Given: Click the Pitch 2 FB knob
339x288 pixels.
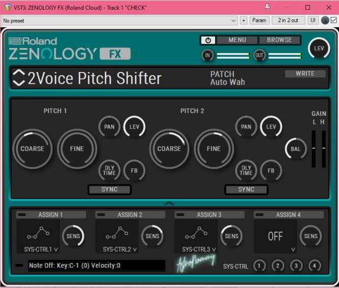Looking at the screenshot, I should [271, 171].
